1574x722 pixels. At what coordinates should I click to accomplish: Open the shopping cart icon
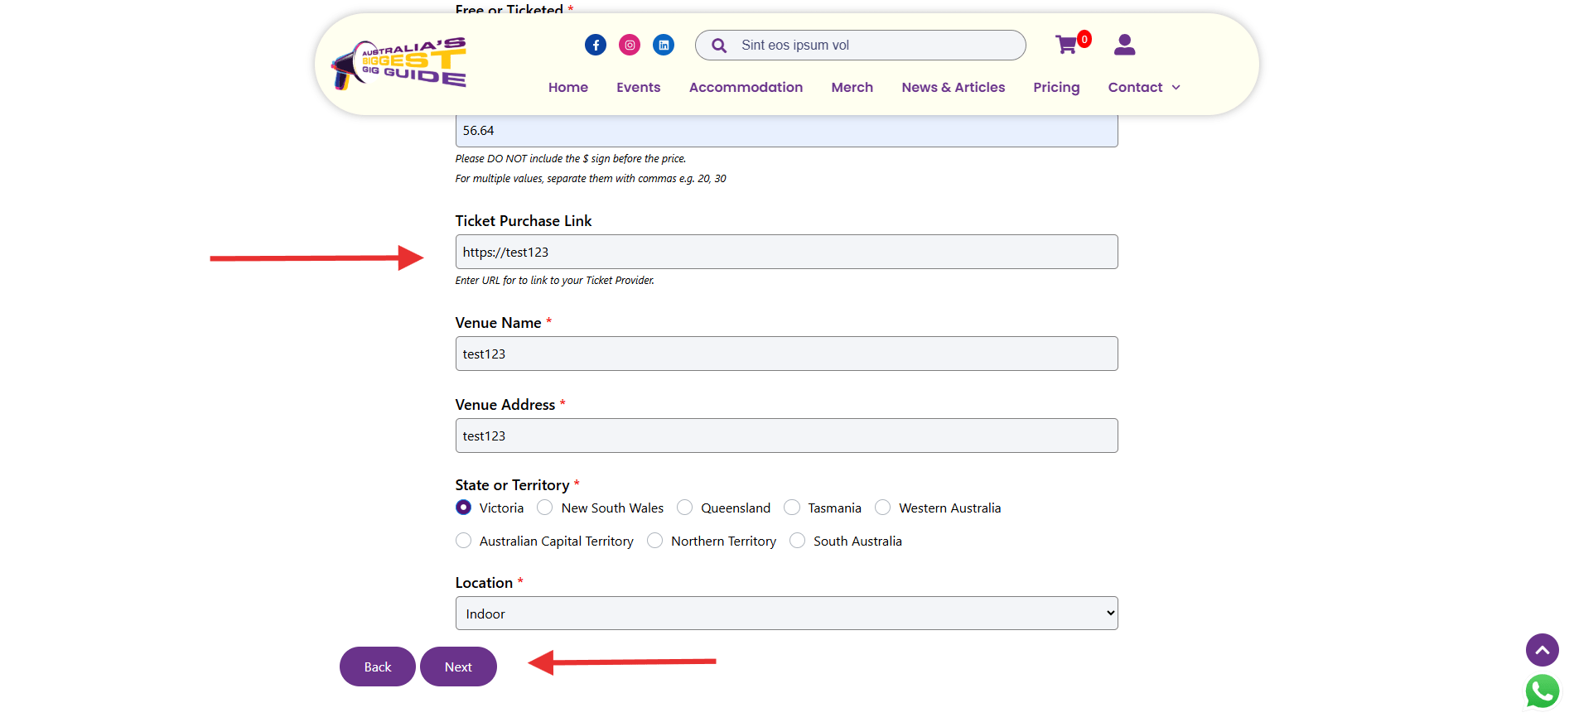(x=1066, y=45)
